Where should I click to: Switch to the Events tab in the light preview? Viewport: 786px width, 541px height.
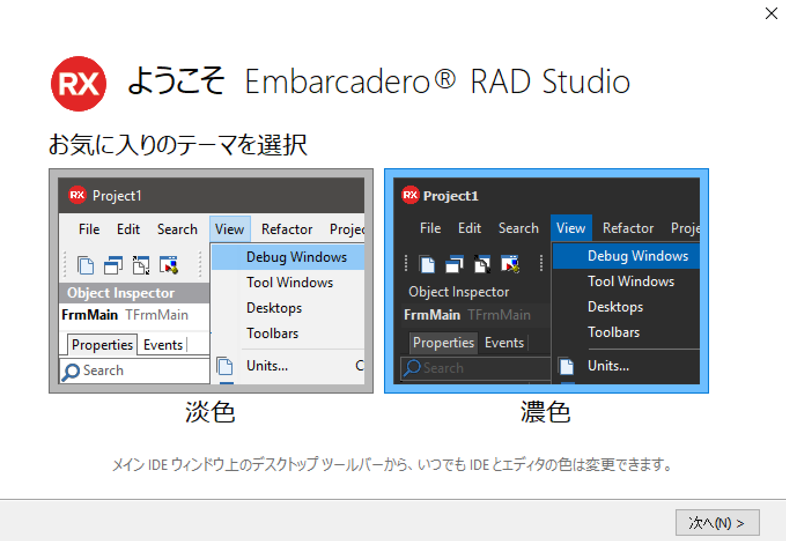(163, 344)
